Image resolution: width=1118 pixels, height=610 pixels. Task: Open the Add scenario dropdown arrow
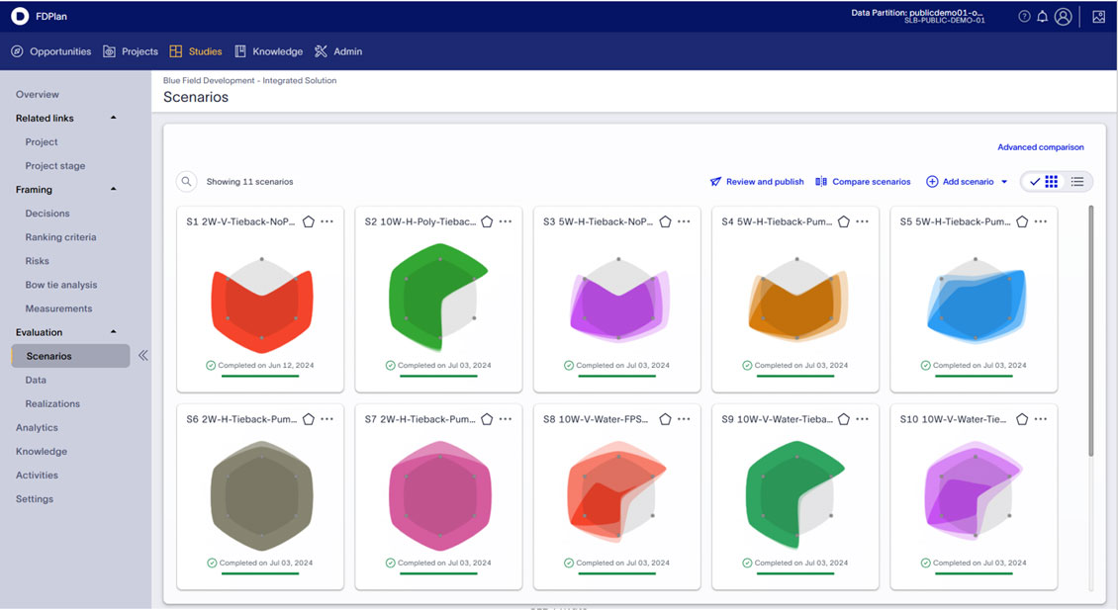(1004, 182)
